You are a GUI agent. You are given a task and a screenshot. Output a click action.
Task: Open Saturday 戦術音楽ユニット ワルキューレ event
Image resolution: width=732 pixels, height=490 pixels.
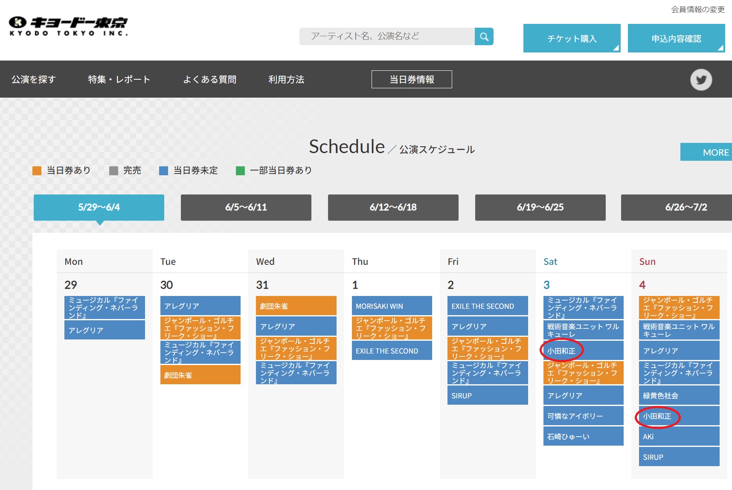click(584, 330)
